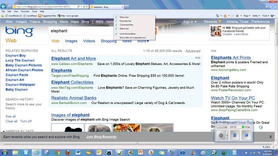Open the Edit menu
The image size is (278, 156).
coord(9,11)
